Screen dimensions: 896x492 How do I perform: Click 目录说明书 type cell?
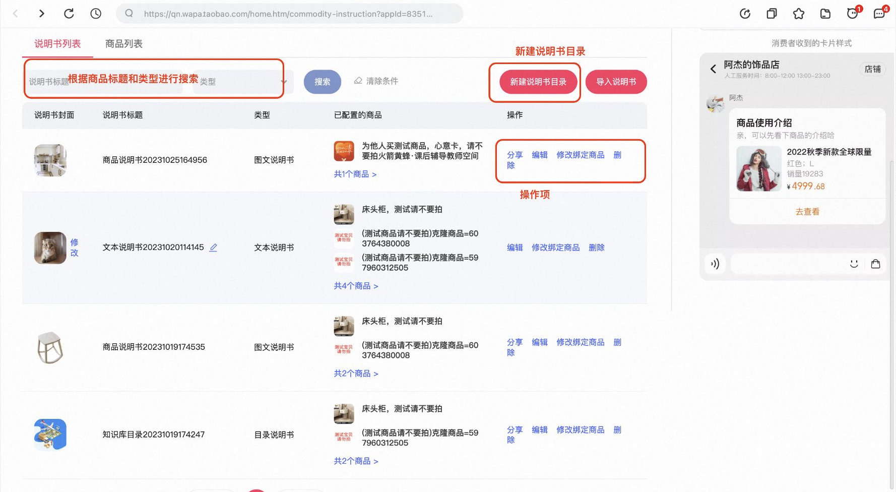click(274, 435)
